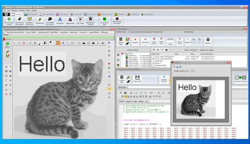Open the Font Panel tool
Viewport: 250px width, 144px height.
tap(60, 21)
